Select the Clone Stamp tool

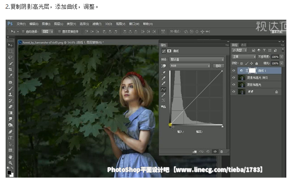[x=10, y=94]
